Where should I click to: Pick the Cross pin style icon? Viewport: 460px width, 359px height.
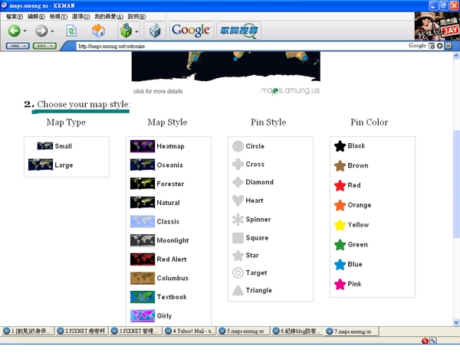point(238,164)
